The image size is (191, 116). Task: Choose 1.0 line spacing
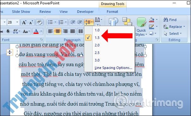point(97,30)
